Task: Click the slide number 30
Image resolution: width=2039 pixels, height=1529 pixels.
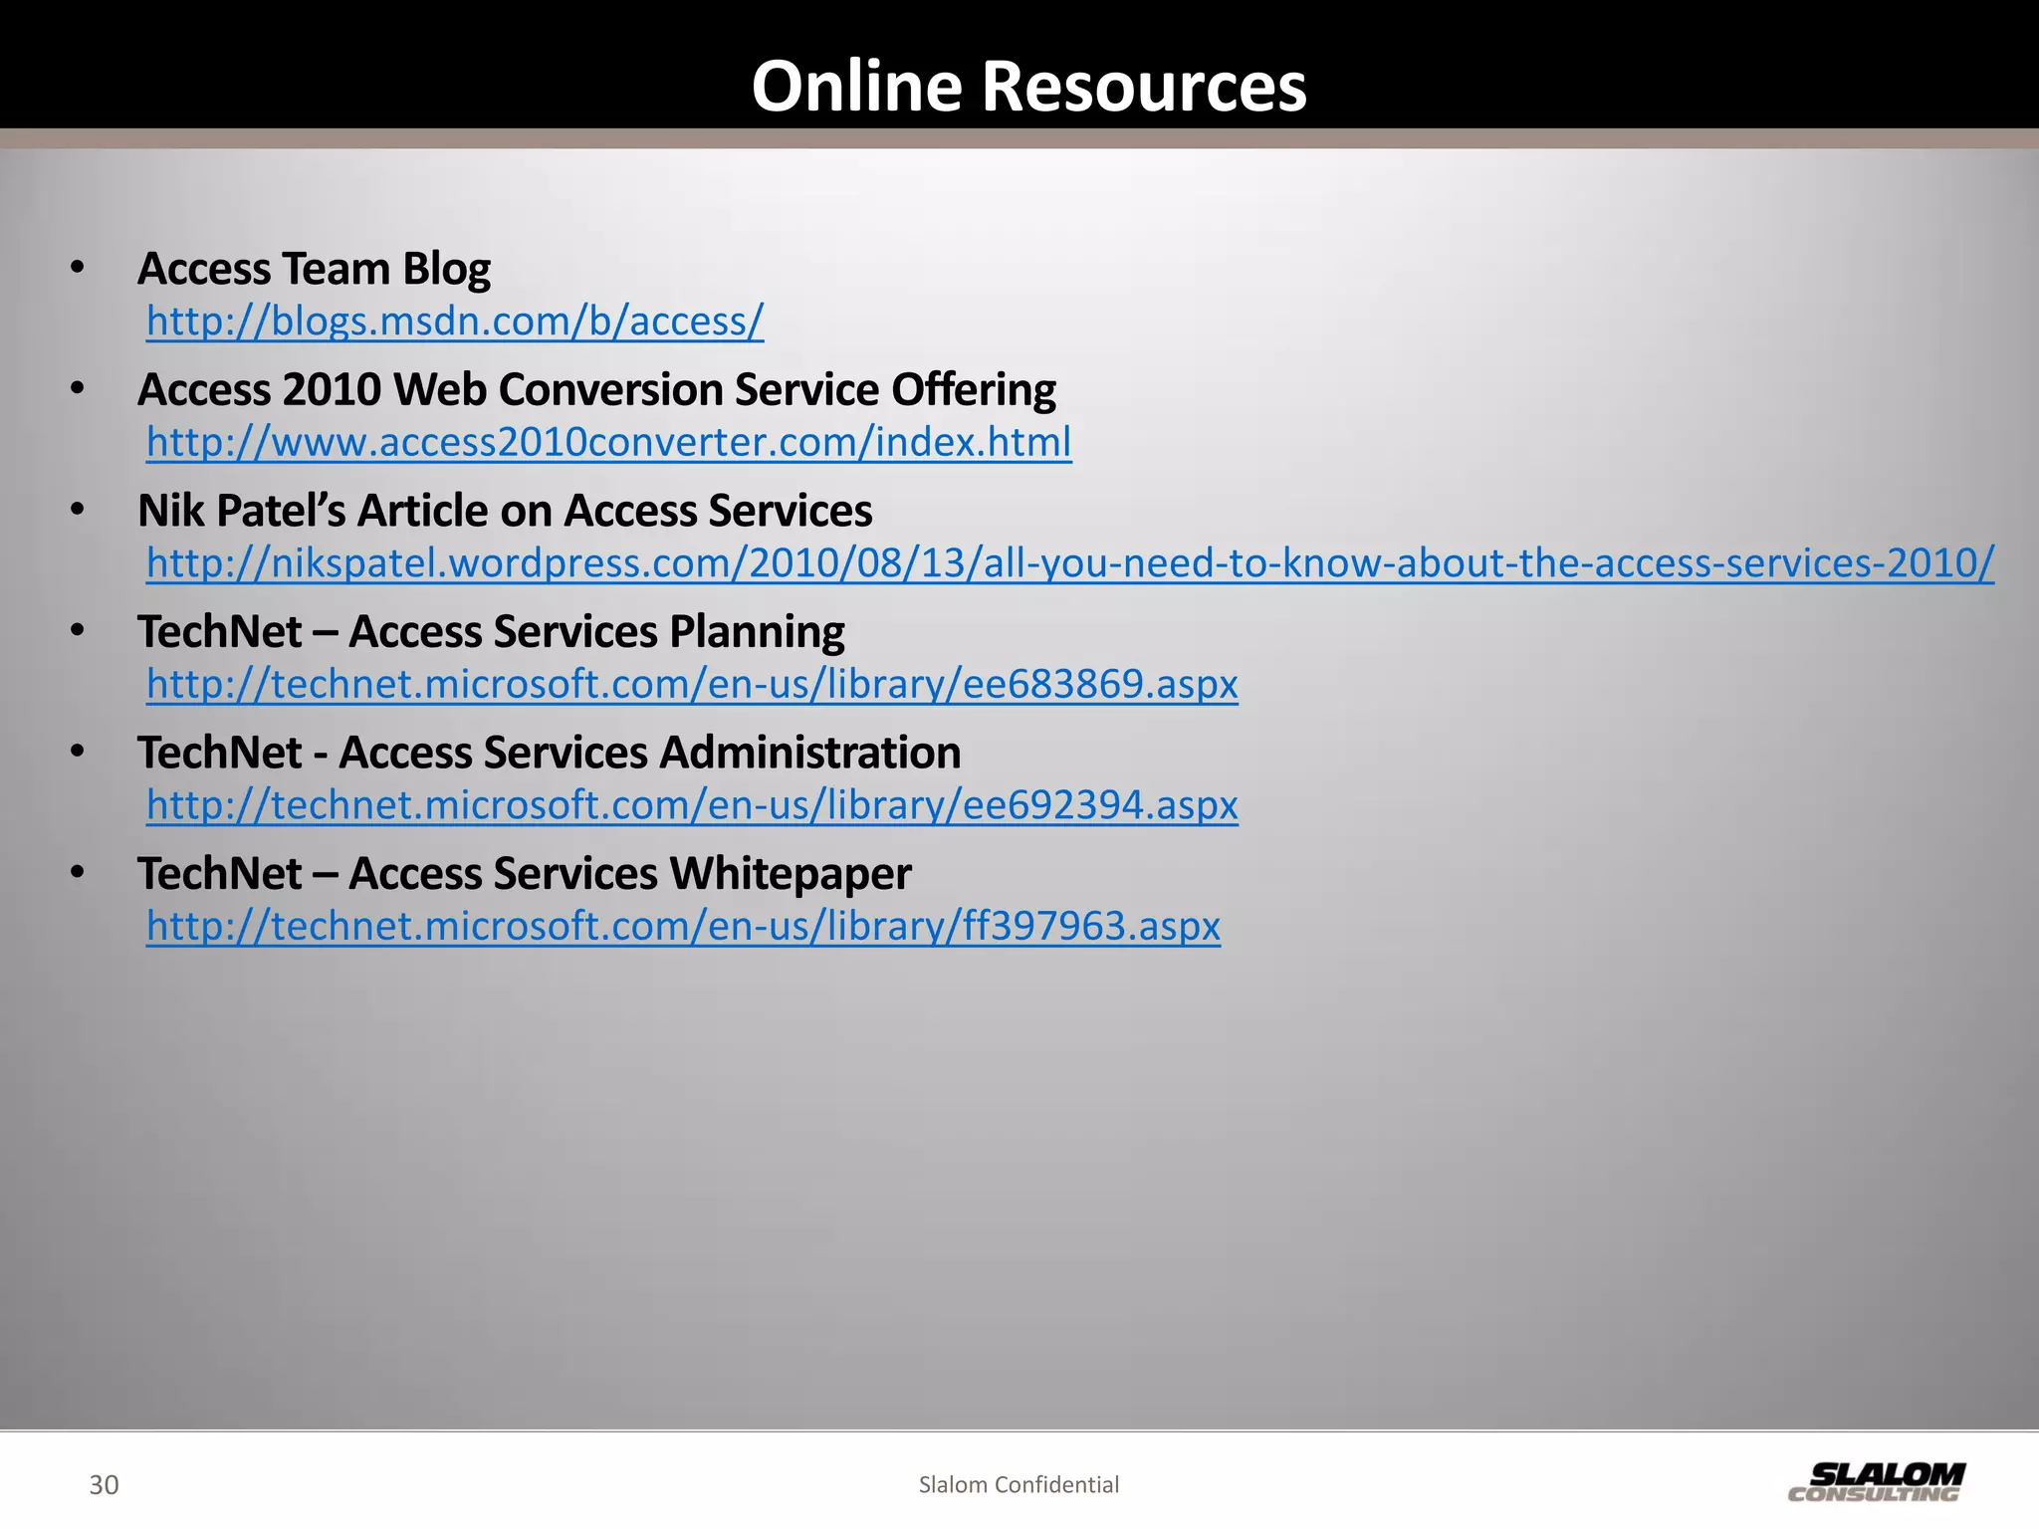Action: pos(104,1485)
